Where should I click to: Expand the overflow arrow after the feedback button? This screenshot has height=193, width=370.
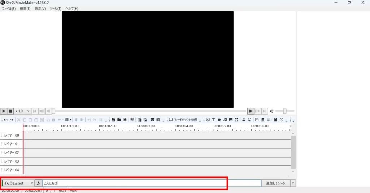(x=200, y=121)
